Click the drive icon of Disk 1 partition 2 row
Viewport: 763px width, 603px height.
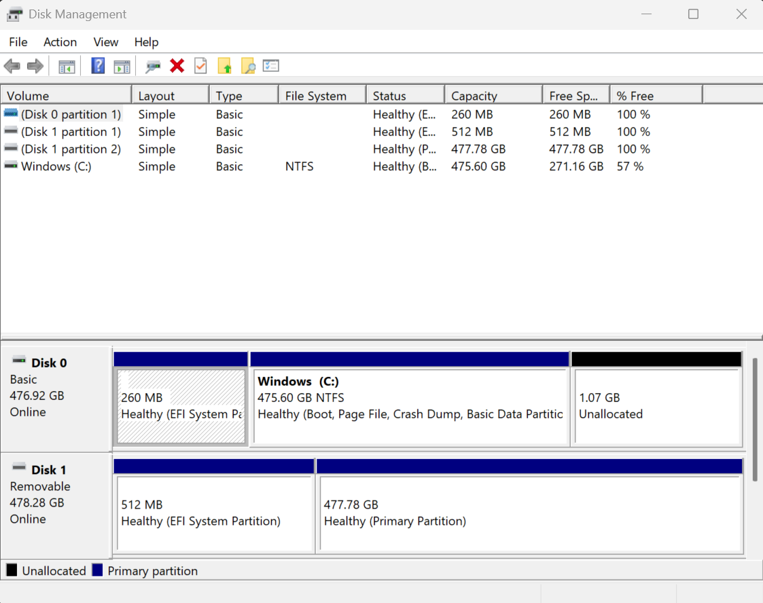pyautogui.click(x=11, y=148)
